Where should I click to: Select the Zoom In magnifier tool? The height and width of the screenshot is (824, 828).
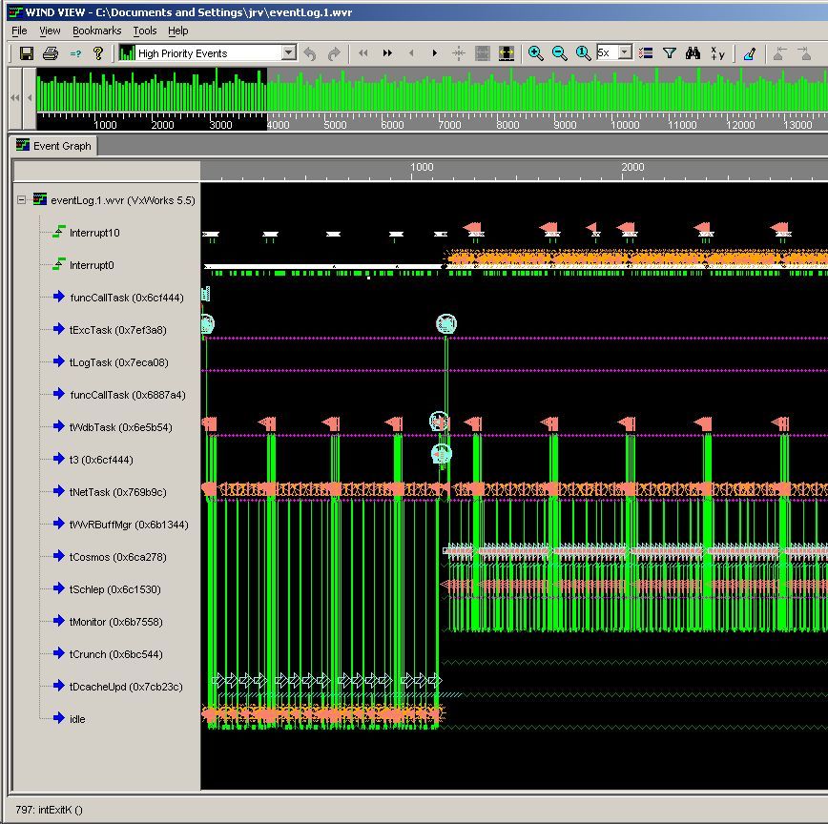click(534, 53)
